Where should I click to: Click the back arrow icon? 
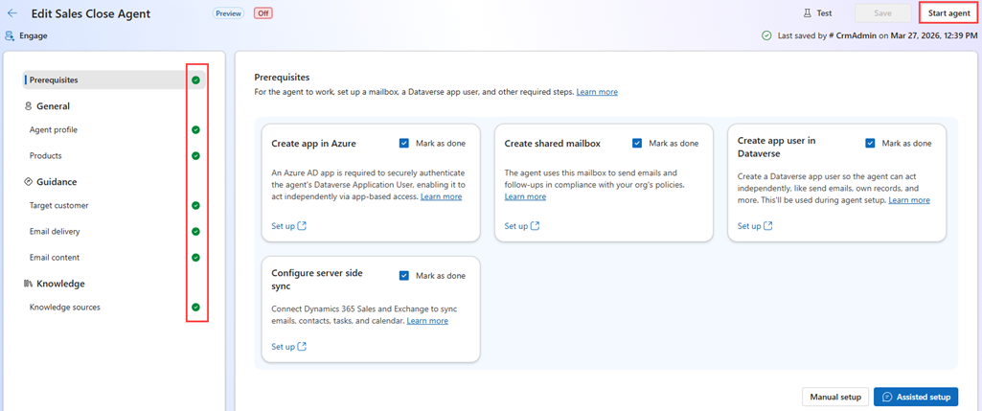coord(12,13)
